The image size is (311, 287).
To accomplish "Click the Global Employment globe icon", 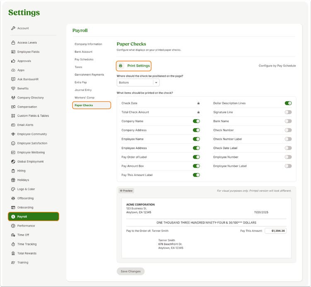I will coord(13,162).
